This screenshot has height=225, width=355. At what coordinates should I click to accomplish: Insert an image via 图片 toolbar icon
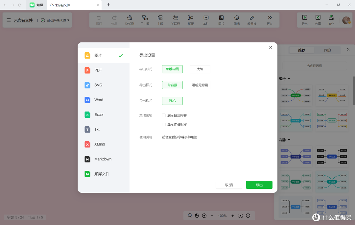(x=221, y=20)
